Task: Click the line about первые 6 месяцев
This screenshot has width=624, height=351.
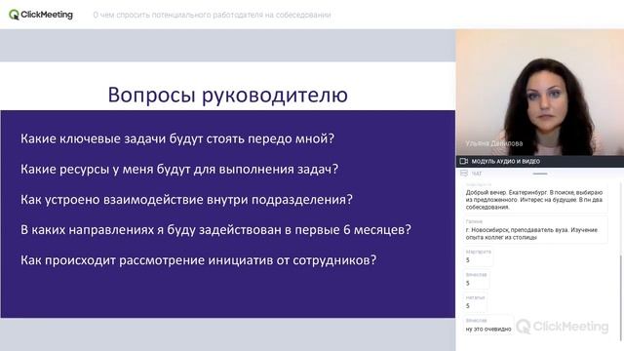Action: tap(215, 230)
